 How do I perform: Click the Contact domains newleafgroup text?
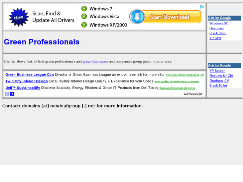[73, 106]
